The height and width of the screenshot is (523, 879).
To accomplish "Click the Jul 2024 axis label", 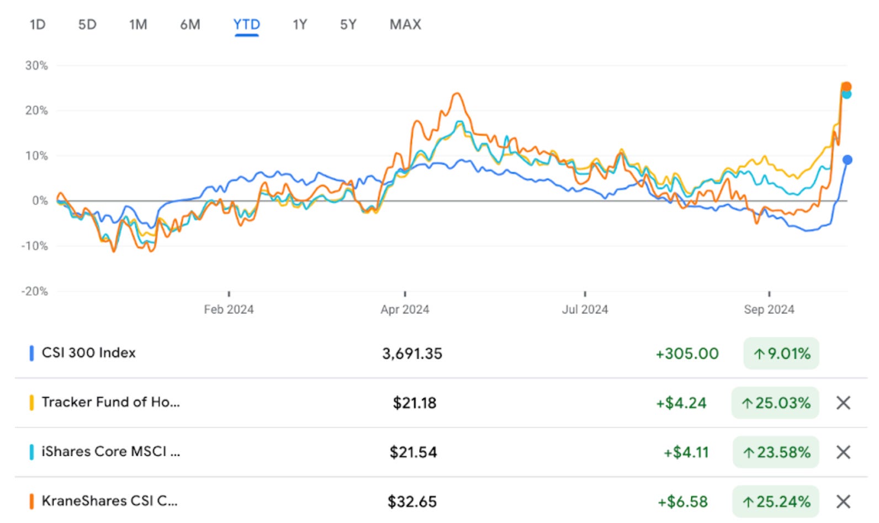I will [x=585, y=309].
